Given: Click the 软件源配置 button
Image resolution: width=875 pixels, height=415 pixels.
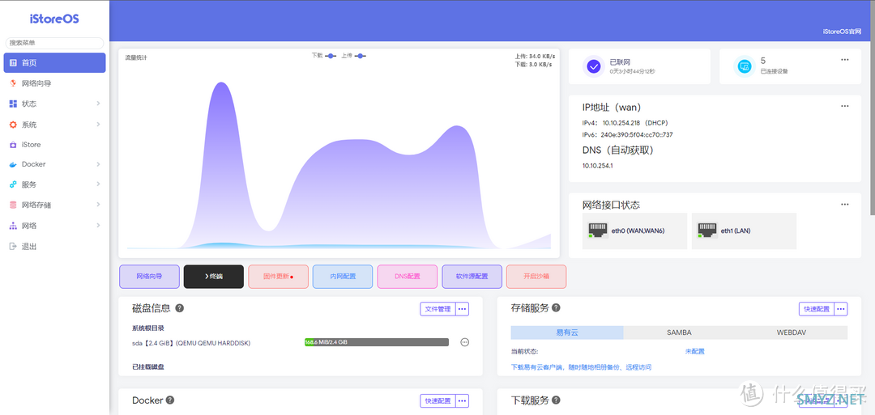Looking at the screenshot, I should [x=472, y=277].
